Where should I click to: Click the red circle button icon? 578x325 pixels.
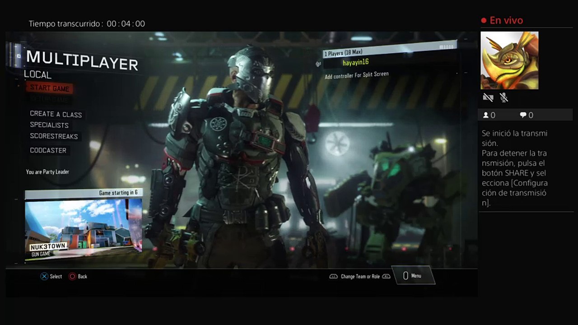72,276
